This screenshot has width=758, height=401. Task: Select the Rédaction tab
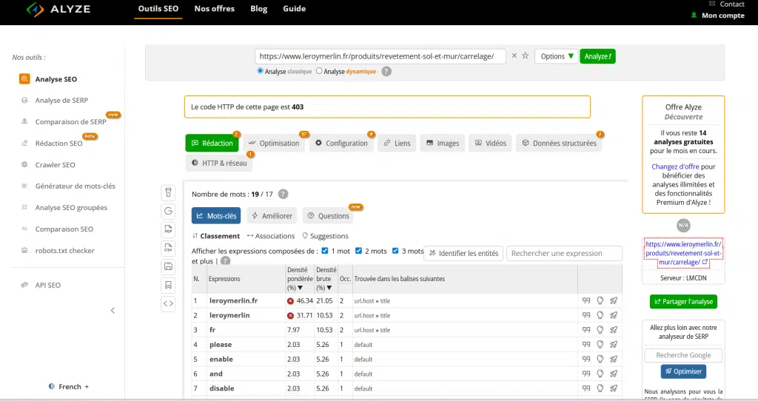212,143
